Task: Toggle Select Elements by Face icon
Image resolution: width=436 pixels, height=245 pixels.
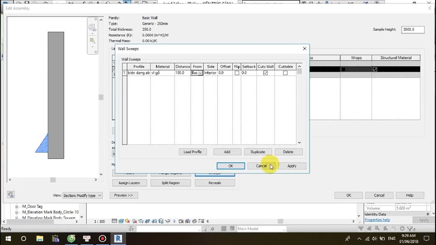Action: pos(386,229)
